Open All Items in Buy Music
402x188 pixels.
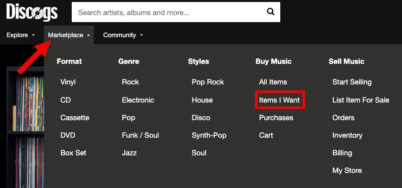[x=273, y=82]
